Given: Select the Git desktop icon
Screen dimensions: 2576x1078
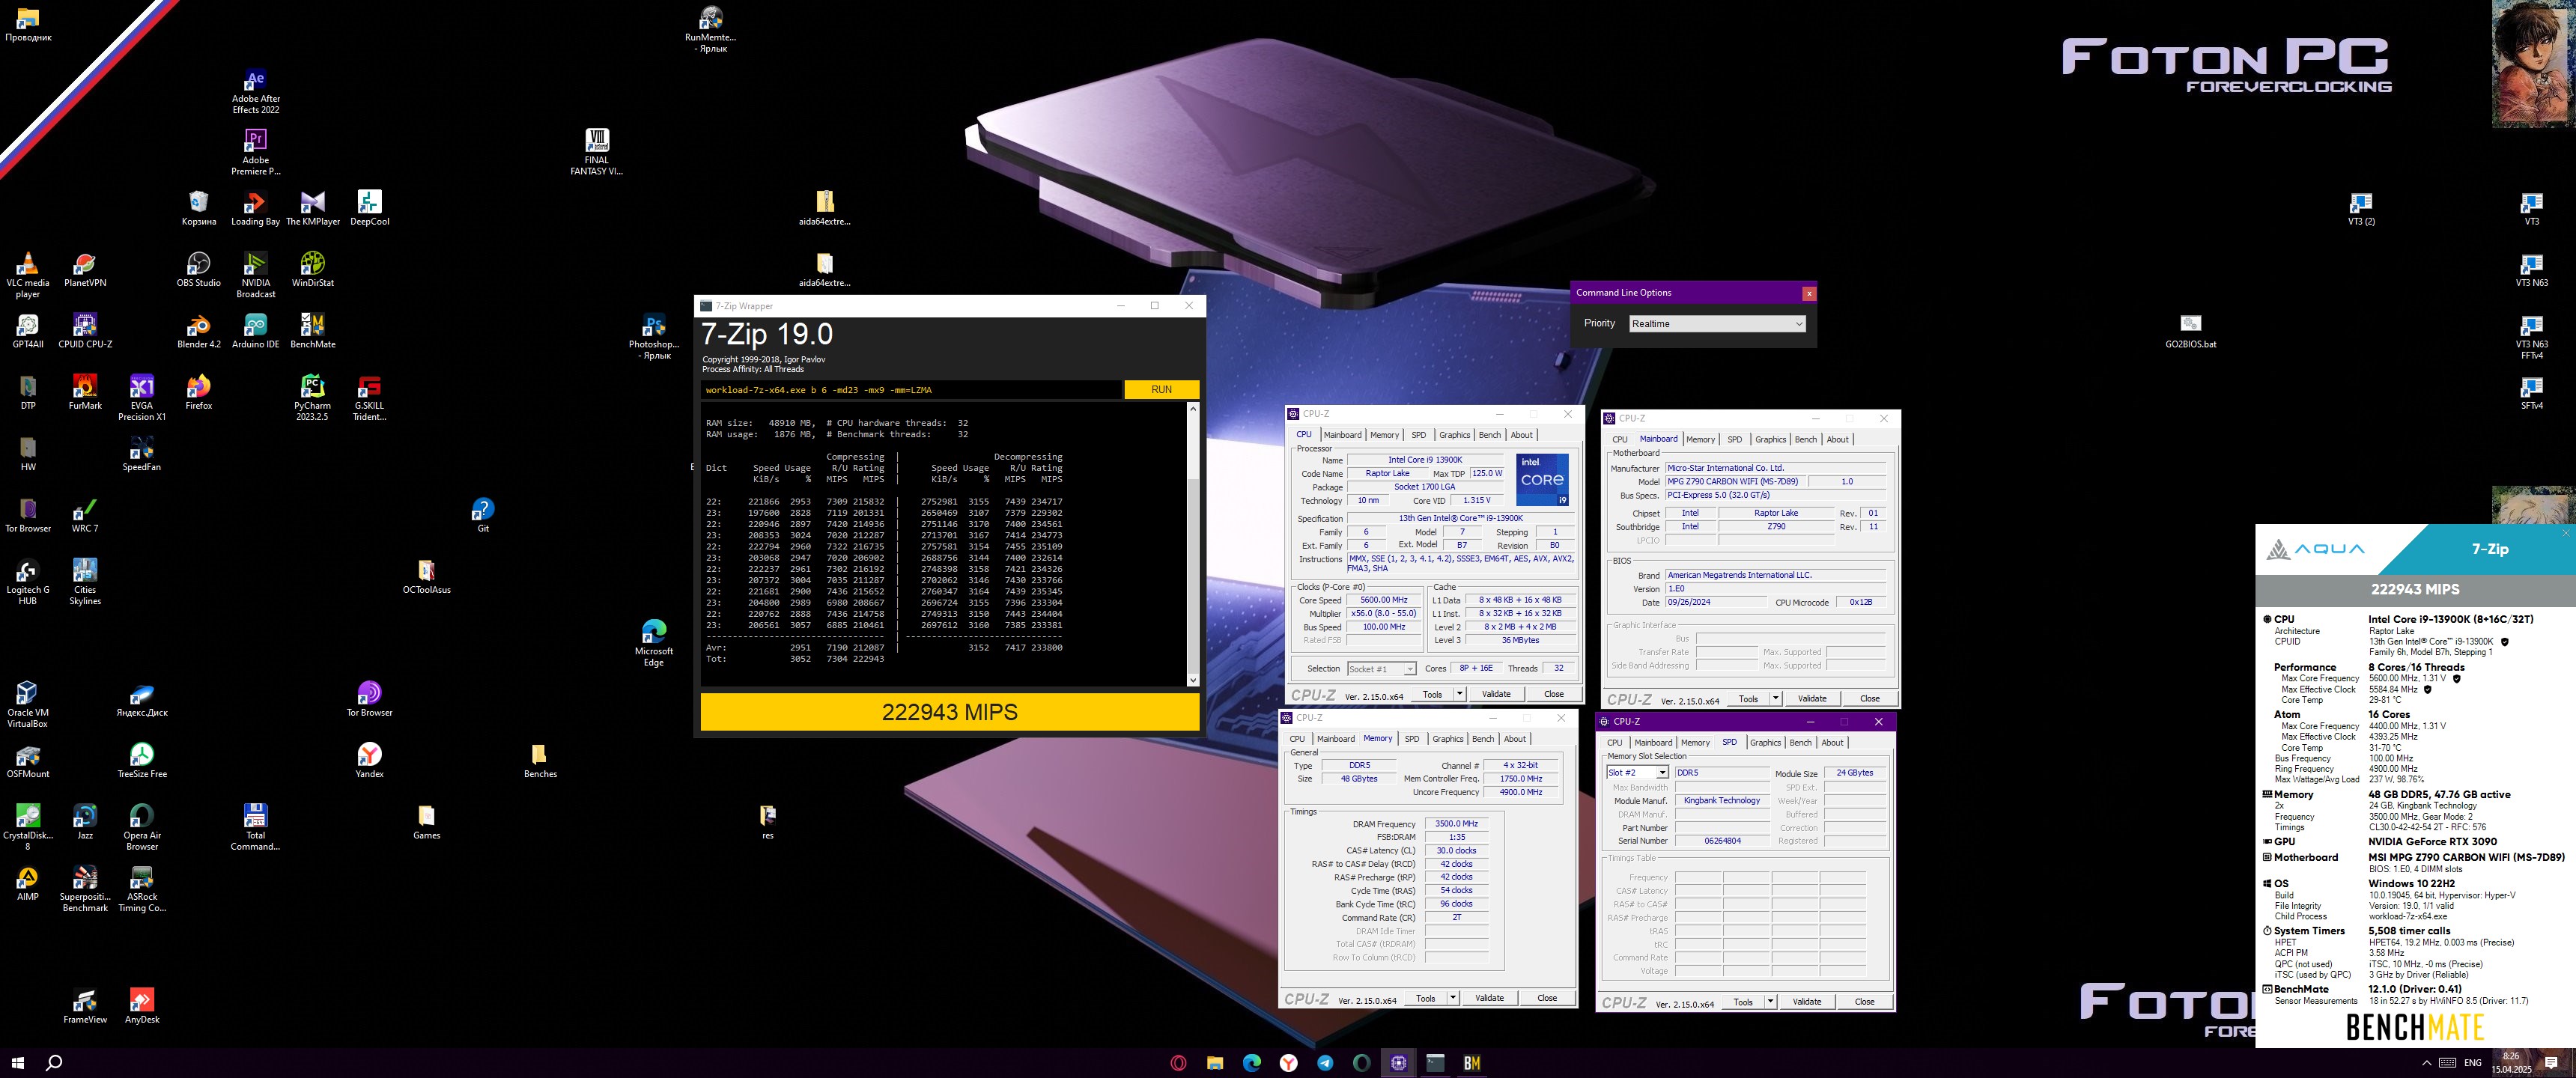Looking at the screenshot, I should pyautogui.click(x=483, y=515).
